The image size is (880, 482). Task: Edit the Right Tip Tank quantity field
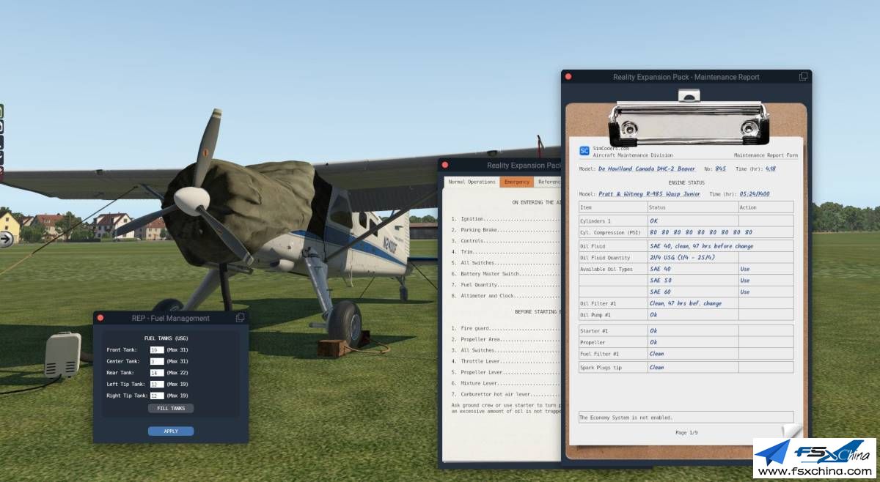tap(157, 396)
